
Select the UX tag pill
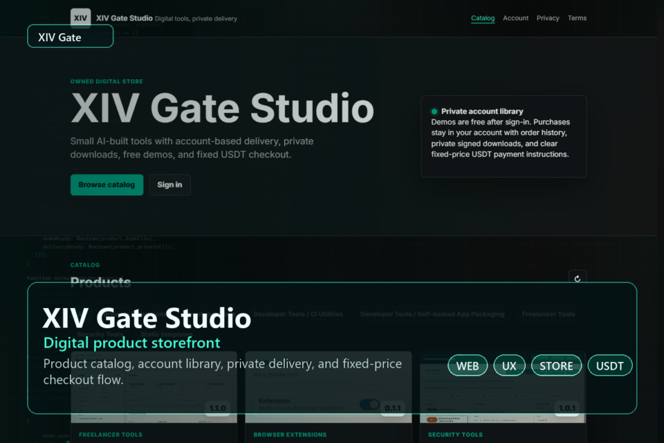click(x=510, y=366)
